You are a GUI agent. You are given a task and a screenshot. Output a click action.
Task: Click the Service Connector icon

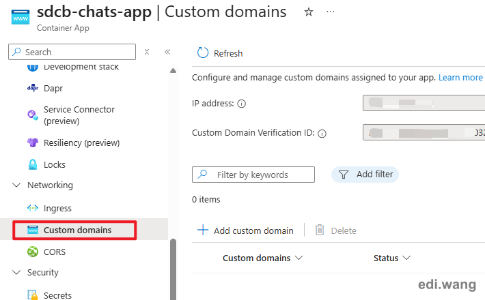pyautogui.click(x=33, y=115)
